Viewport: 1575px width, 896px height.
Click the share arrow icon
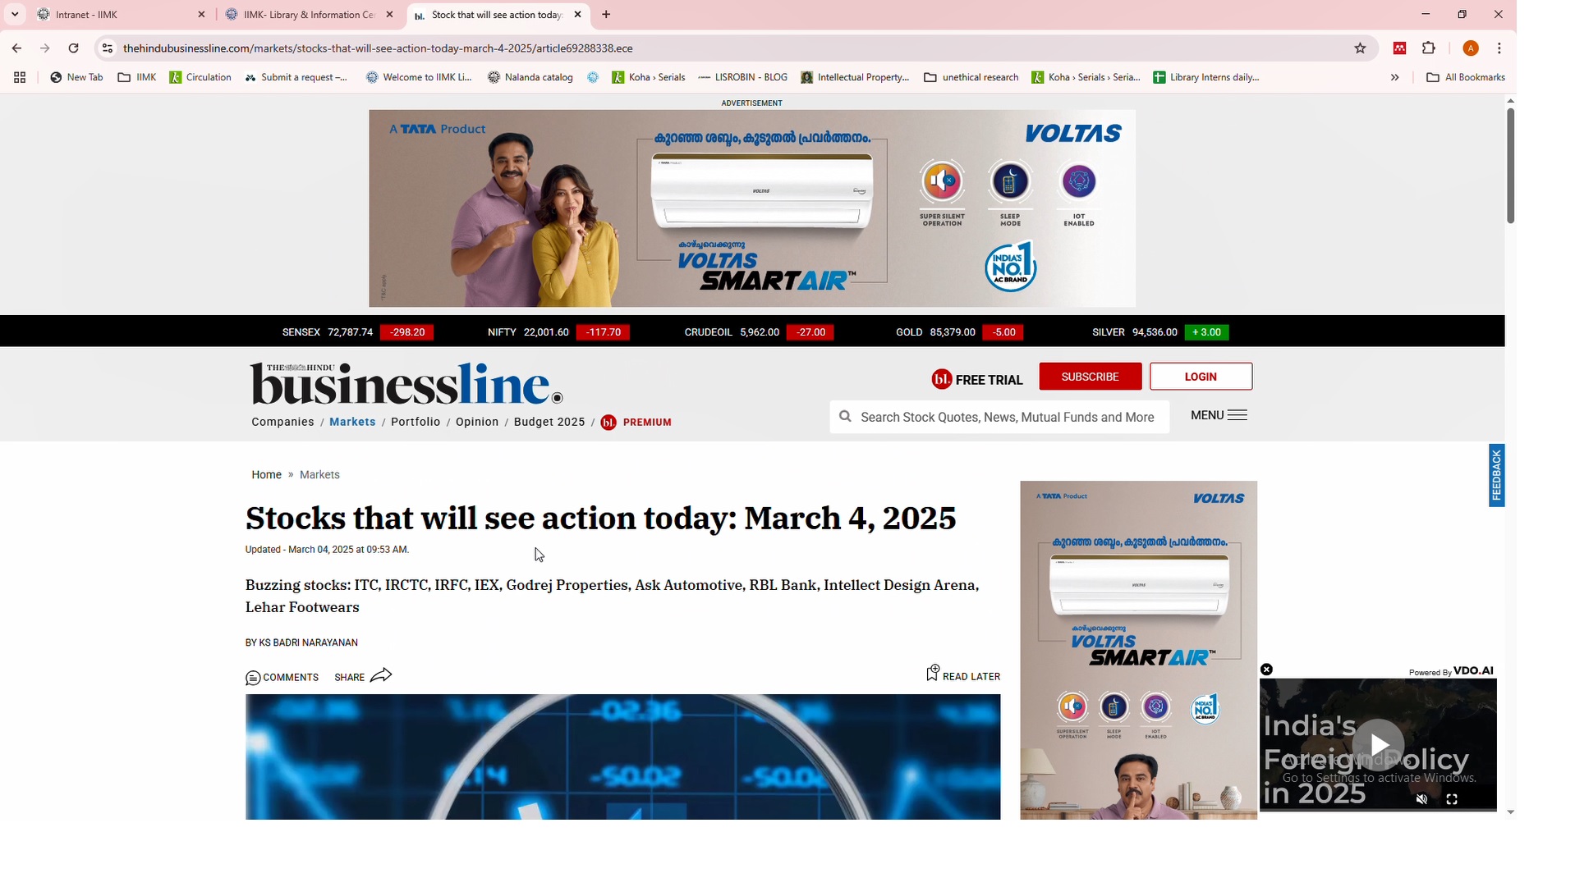pyautogui.click(x=381, y=676)
